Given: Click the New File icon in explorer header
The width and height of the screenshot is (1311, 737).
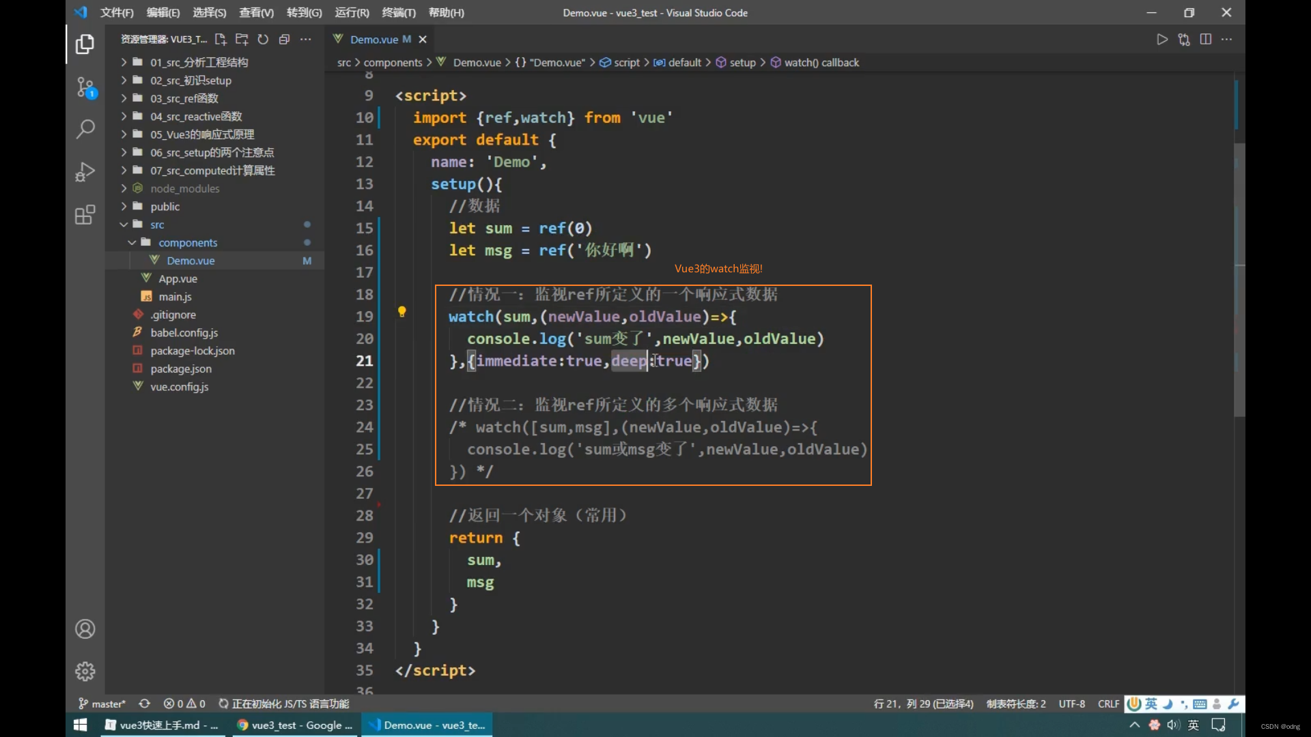Looking at the screenshot, I should point(221,40).
